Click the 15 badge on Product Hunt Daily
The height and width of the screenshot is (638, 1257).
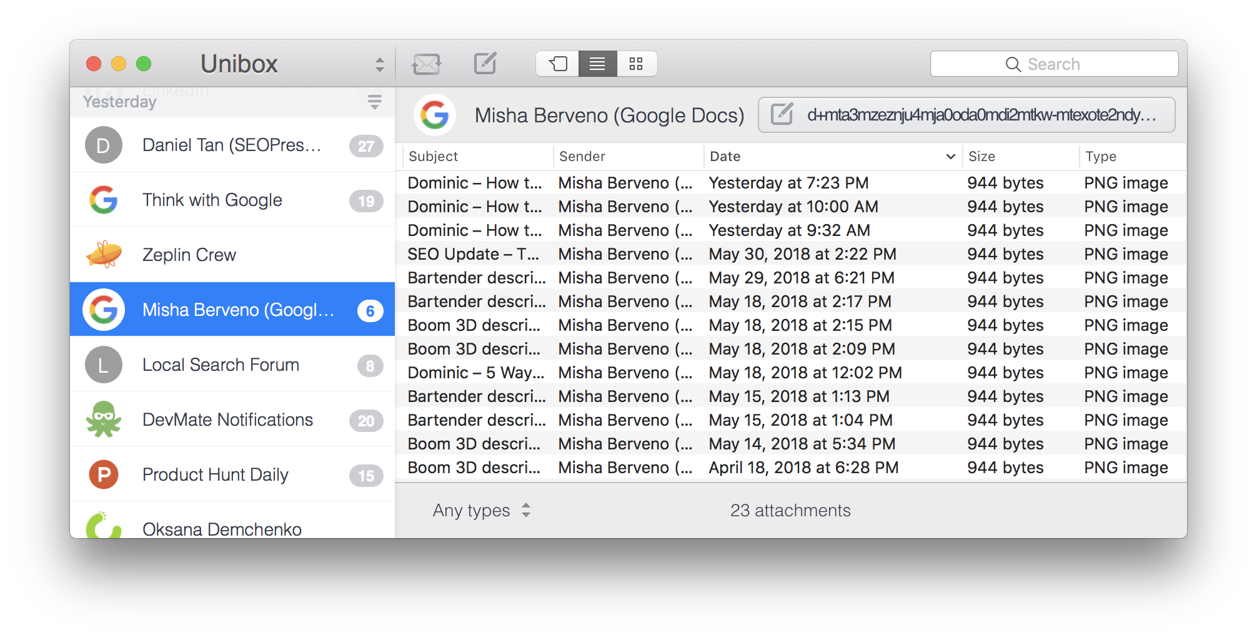(x=366, y=476)
